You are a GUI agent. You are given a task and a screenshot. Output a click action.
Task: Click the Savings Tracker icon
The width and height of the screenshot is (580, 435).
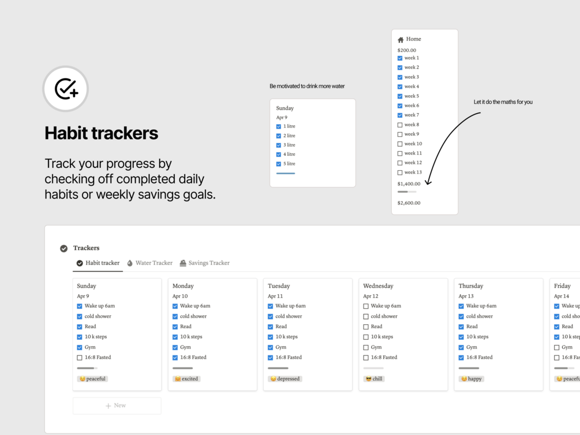[183, 263]
